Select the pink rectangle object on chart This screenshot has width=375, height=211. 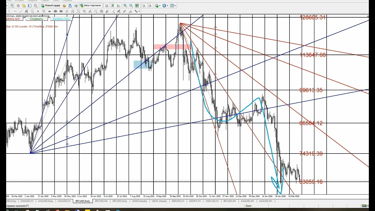pos(172,47)
